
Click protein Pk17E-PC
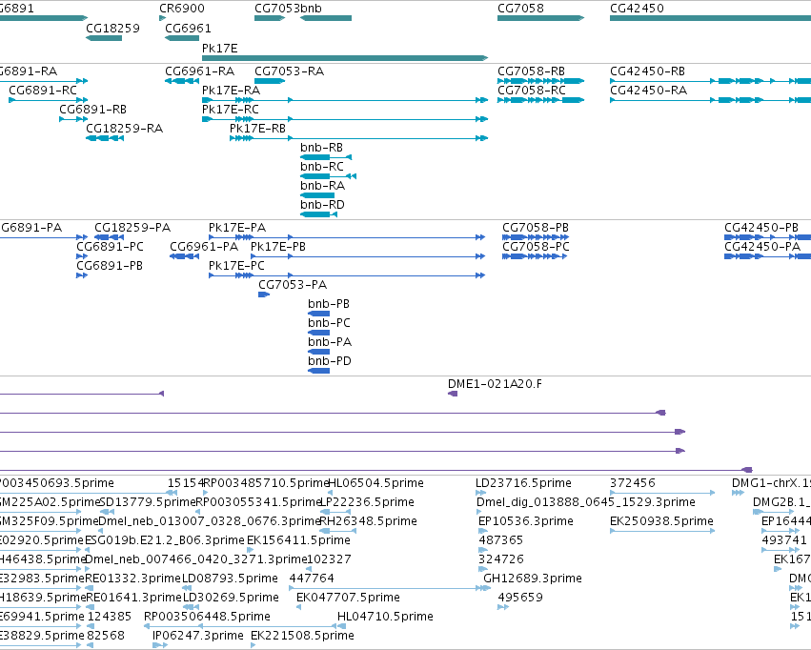[x=347, y=275]
